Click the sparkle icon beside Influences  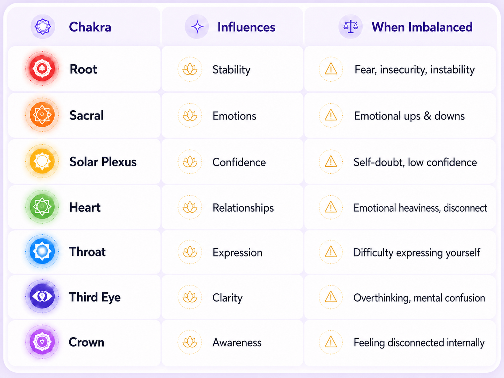(x=197, y=27)
